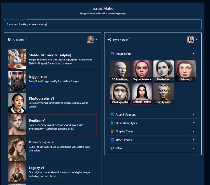Click the Image Kinds purple icon
Image resolution: width=210 pixels, height=185 pixels.
[112, 54]
